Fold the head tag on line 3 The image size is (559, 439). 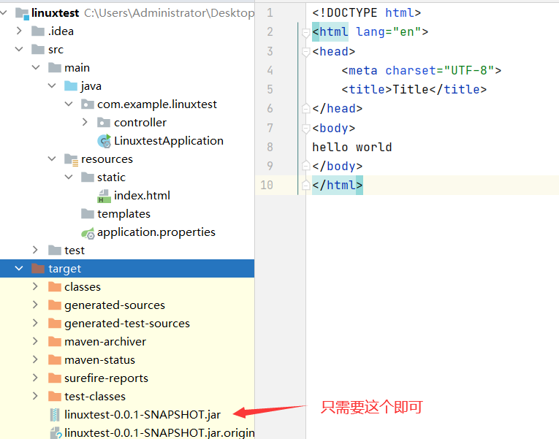(x=305, y=52)
